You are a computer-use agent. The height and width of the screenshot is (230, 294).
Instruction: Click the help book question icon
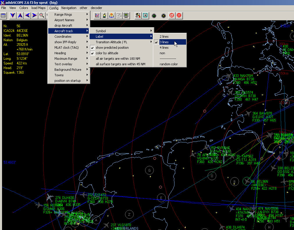pyautogui.click(x=112, y=16)
